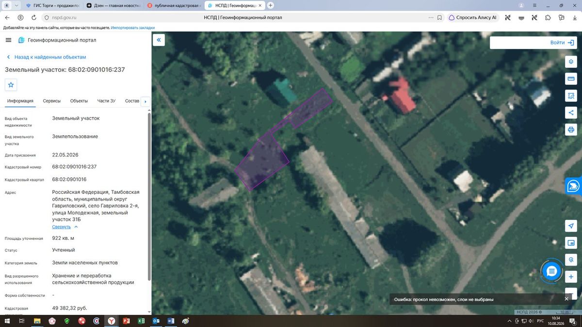Open the chat assistant bubble
The width and height of the screenshot is (582, 327).
(x=551, y=271)
